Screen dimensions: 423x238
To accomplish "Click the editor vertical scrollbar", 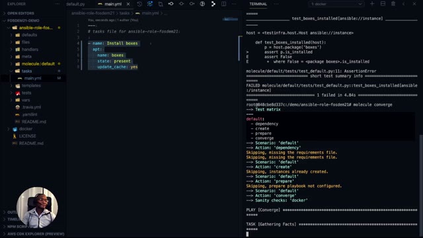I will [240, 48].
